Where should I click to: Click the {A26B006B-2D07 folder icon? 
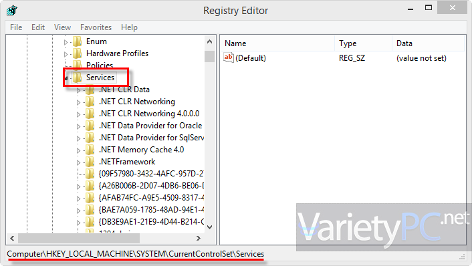90,186
